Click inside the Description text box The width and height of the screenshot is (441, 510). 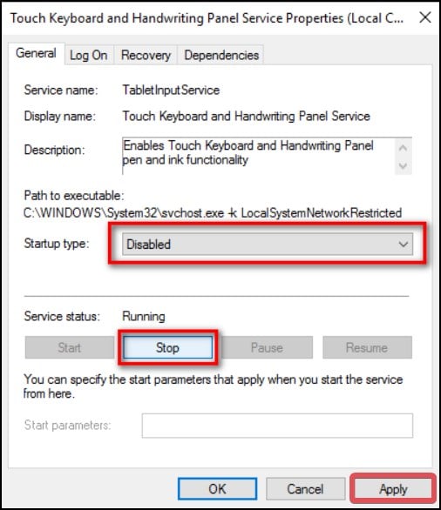(x=259, y=156)
